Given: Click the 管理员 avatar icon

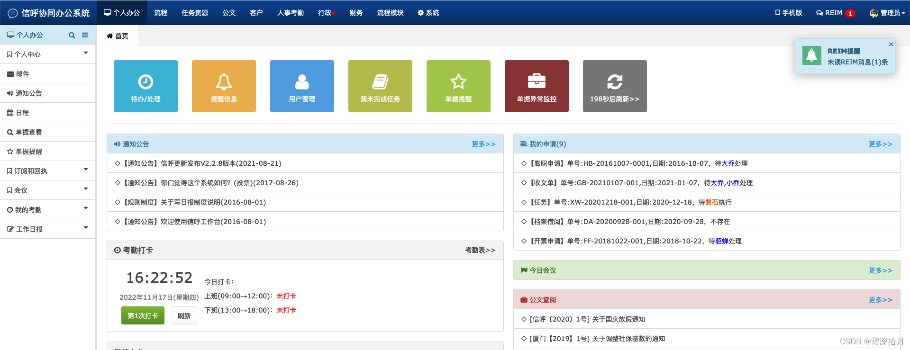Looking at the screenshot, I should click(874, 13).
